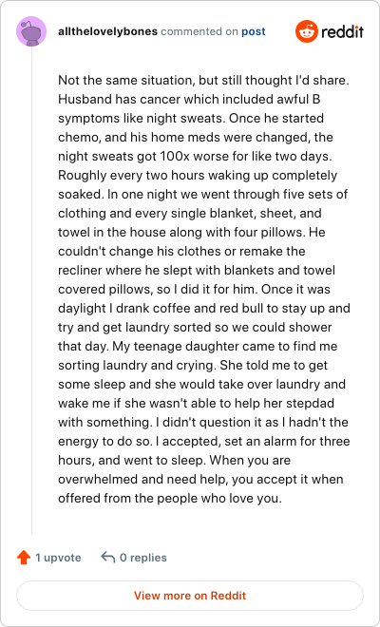Click the closing line "offered from the people"
This screenshot has height=627, width=380.
pos(170,498)
